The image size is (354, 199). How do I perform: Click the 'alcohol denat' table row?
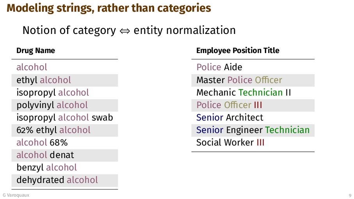point(65,155)
